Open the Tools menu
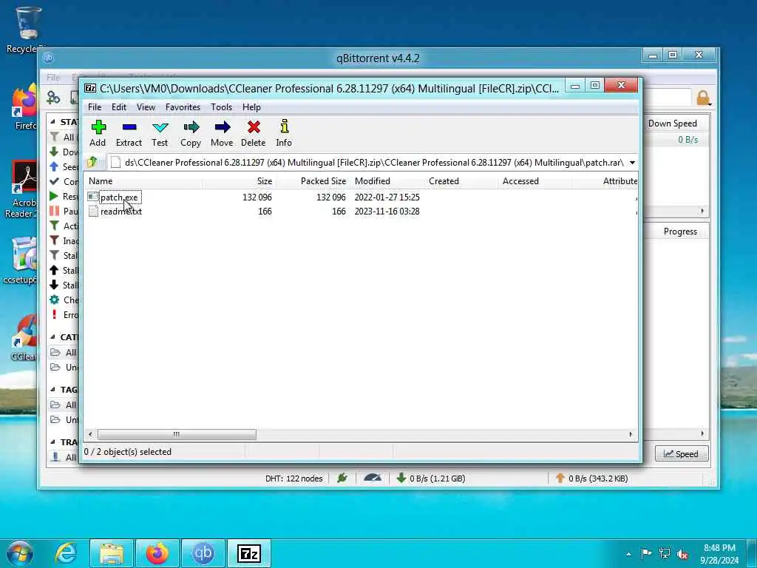757x568 pixels. pyautogui.click(x=221, y=107)
